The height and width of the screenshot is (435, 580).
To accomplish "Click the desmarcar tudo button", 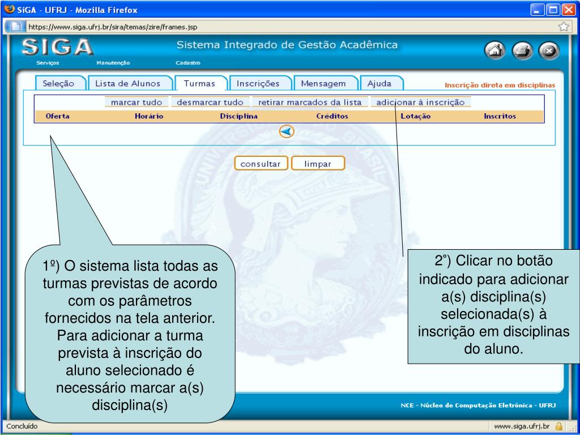I will point(210,102).
